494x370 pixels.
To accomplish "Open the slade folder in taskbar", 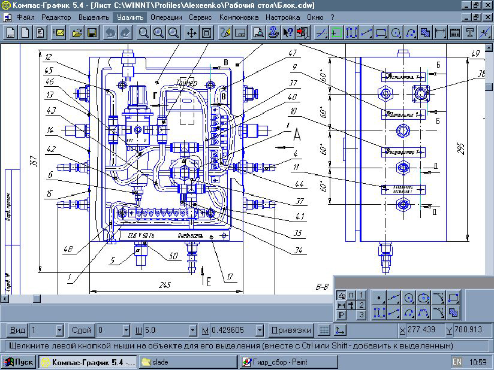I will pos(188,362).
